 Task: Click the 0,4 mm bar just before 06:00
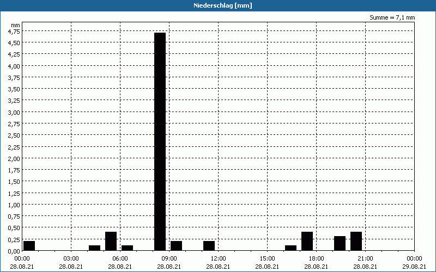[111, 241]
